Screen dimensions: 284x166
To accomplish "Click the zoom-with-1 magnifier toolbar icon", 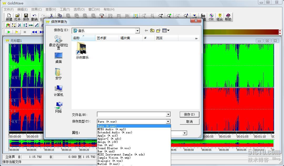I will [186, 16].
